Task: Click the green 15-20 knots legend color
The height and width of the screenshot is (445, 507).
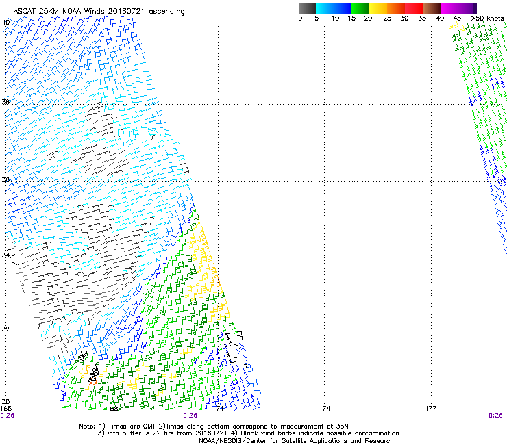Action: pos(360,8)
